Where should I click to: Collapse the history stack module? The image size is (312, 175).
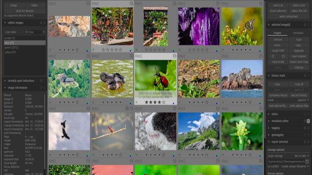tap(269, 76)
